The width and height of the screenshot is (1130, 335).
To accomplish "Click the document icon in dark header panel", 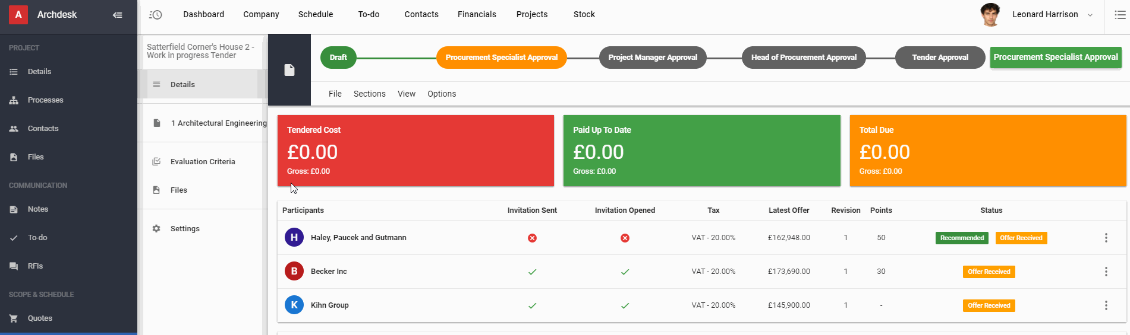I will click(x=289, y=70).
